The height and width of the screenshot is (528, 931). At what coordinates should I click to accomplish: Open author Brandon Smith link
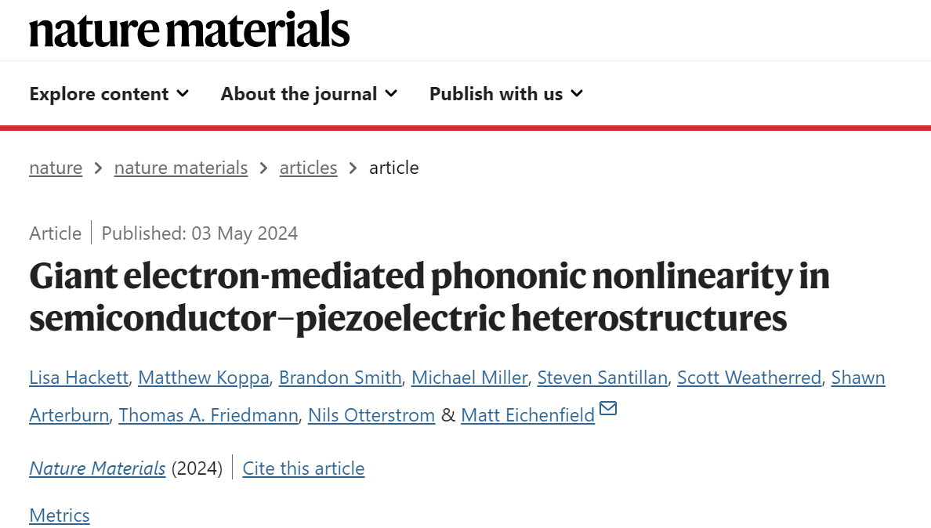pos(340,378)
